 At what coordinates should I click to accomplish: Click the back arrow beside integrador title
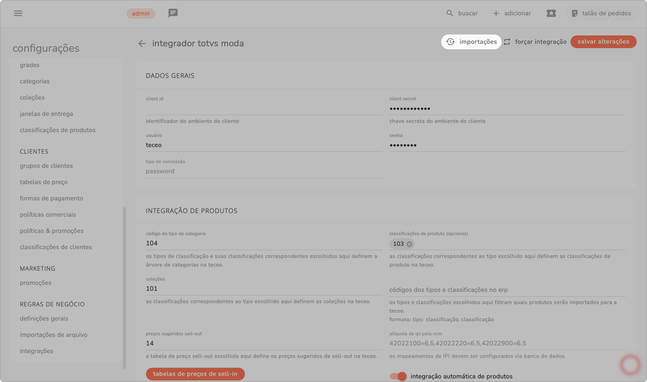[x=142, y=43]
